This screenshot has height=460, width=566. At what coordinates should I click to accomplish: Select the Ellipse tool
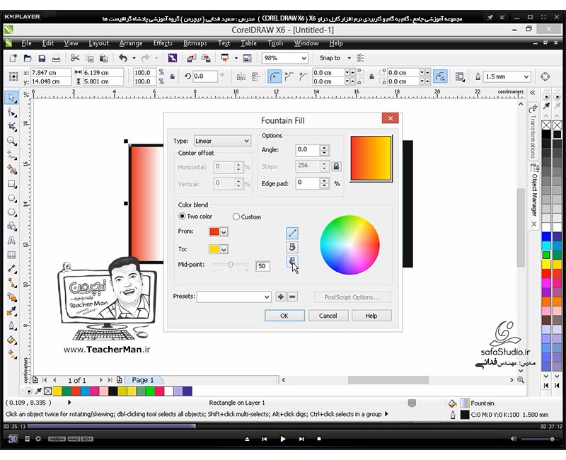pos(12,198)
